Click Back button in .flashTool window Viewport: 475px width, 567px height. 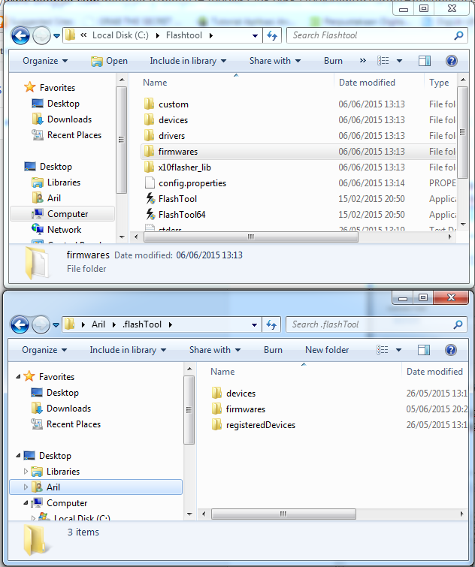20,324
